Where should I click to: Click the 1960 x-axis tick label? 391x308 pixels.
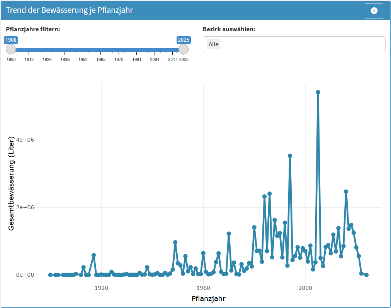[203, 287]
